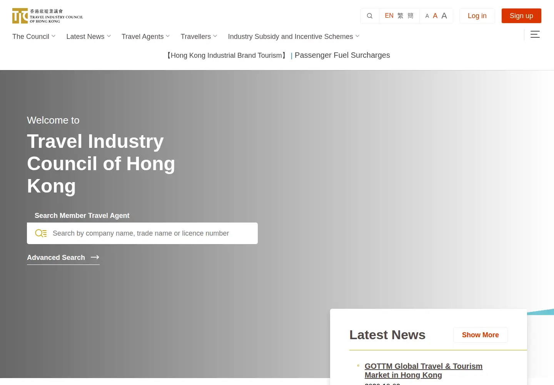Click the search list icon in search box
Viewport: 554px width, 385px height.
click(41, 233)
